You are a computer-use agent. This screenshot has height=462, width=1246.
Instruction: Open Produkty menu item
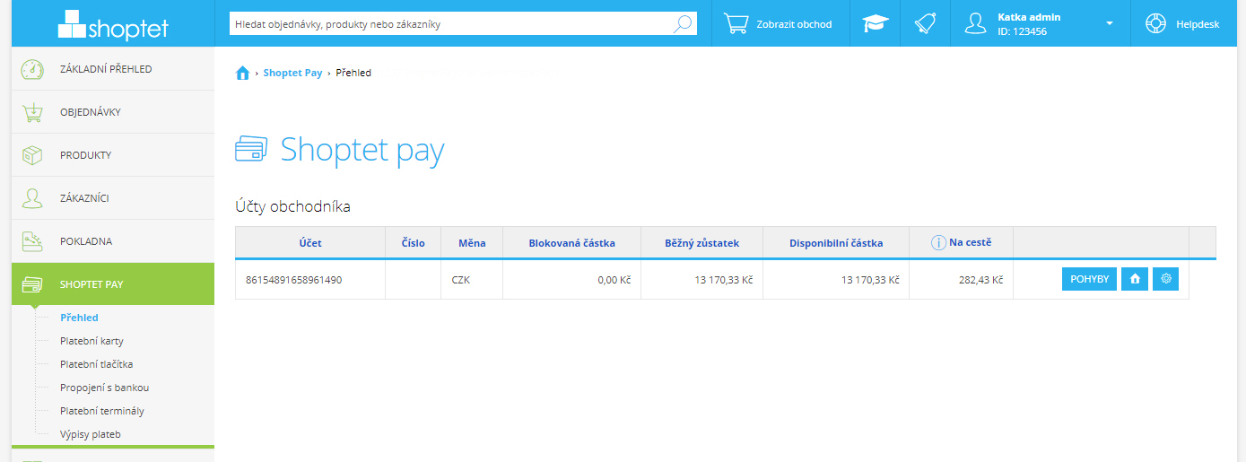pyautogui.click(x=113, y=155)
